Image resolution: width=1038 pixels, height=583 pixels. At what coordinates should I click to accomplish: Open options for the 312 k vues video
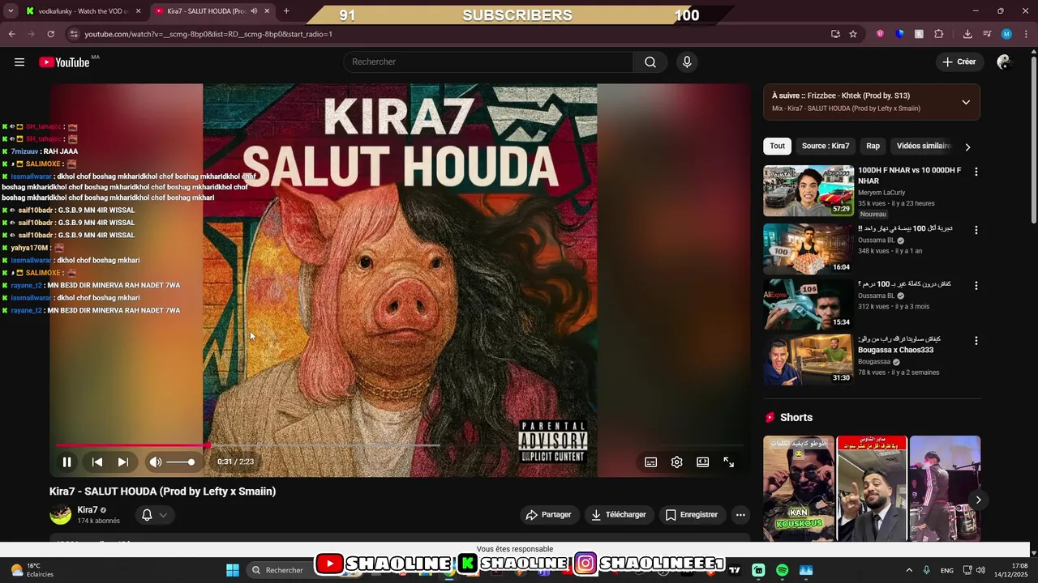point(976,286)
